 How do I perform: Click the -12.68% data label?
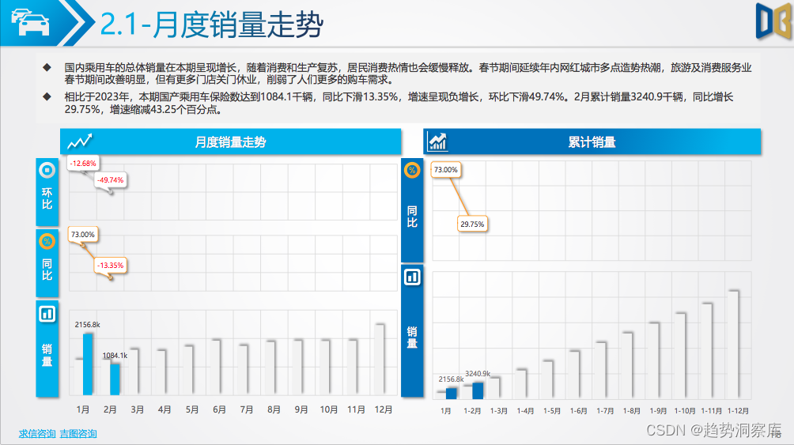[x=83, y=164]
